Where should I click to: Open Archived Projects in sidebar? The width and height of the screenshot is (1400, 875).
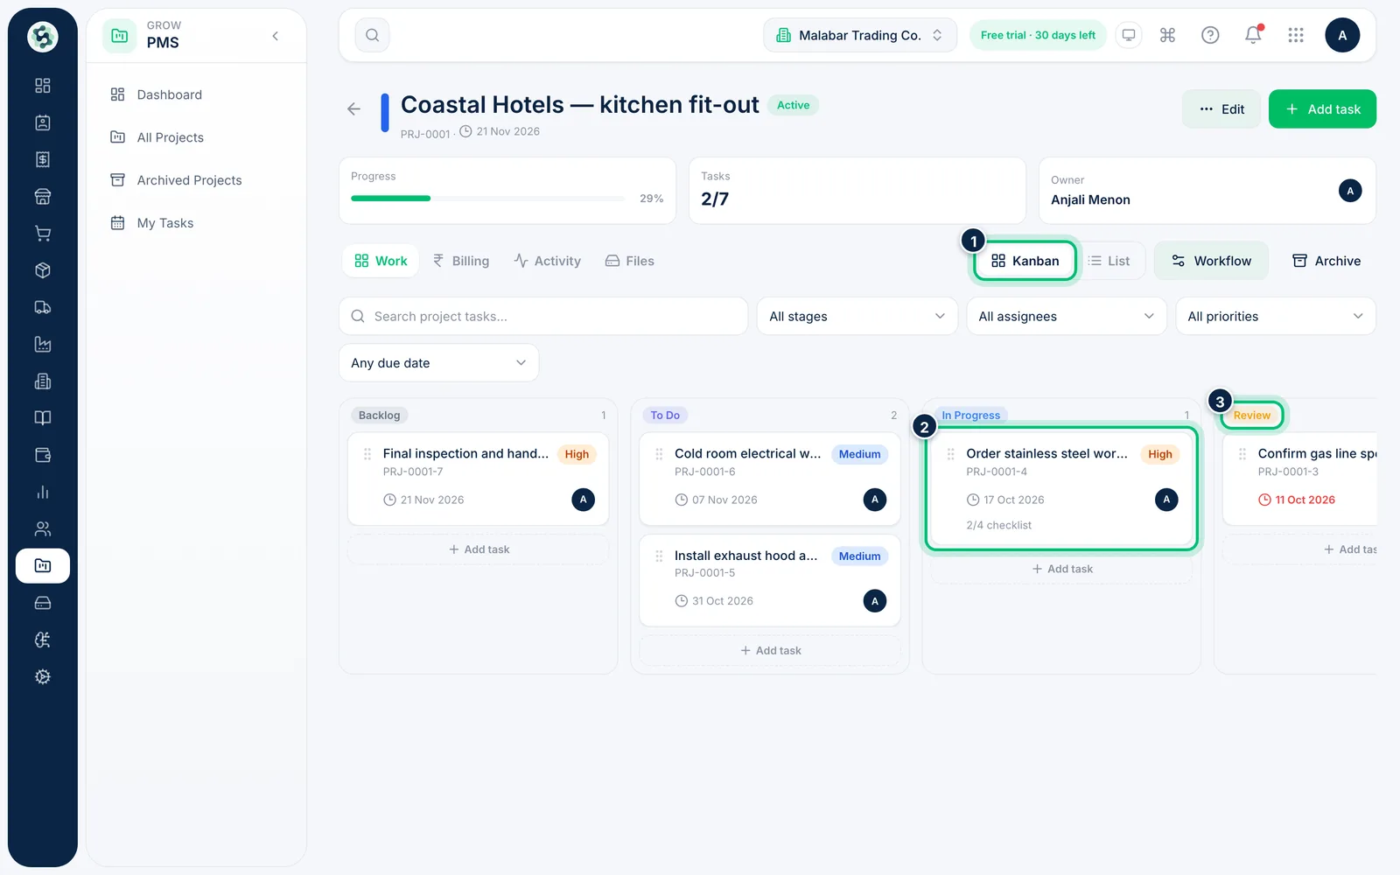[189, 180]
